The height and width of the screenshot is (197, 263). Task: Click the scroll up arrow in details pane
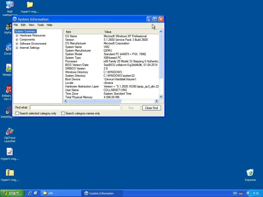161,32
